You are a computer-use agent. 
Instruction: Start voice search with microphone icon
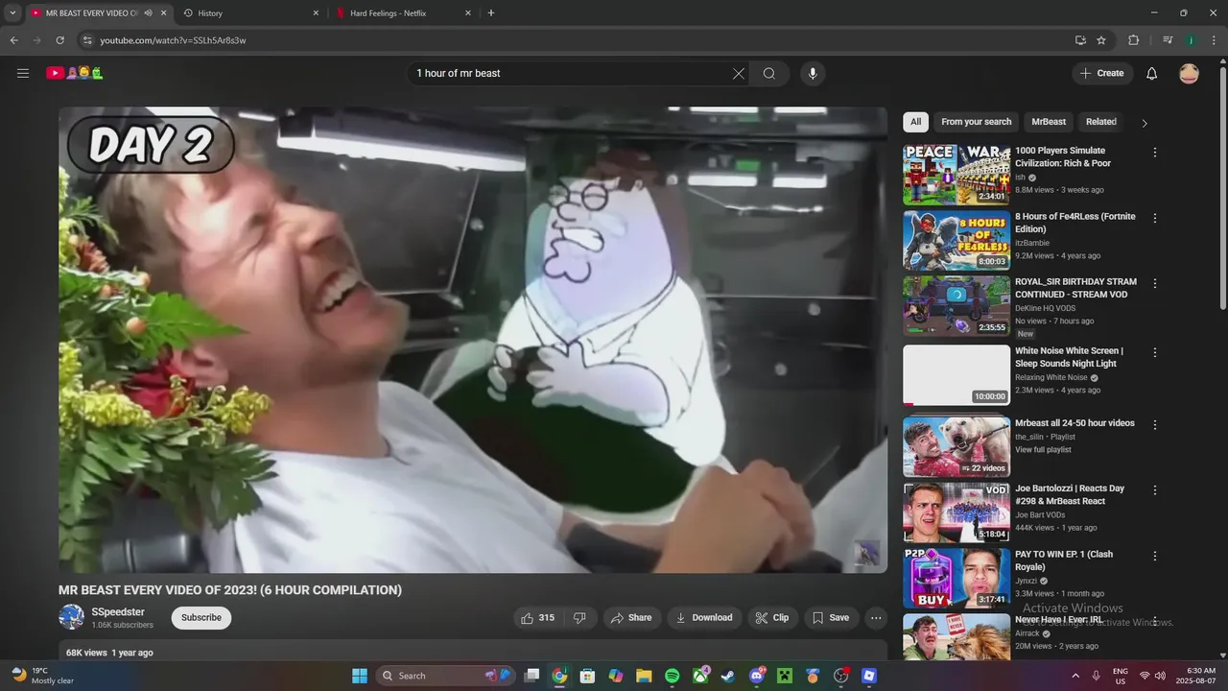[x=813, y=73]
